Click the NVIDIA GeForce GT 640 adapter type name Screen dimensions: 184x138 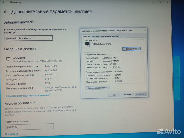[101, 44]
